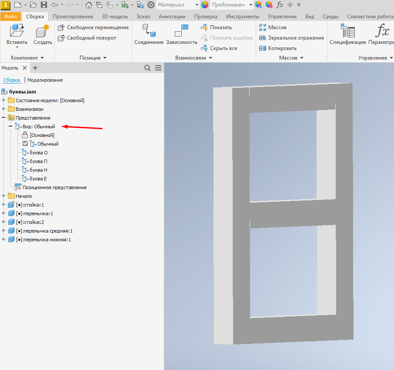Switch to the Управление tab

tap(282, 17)
